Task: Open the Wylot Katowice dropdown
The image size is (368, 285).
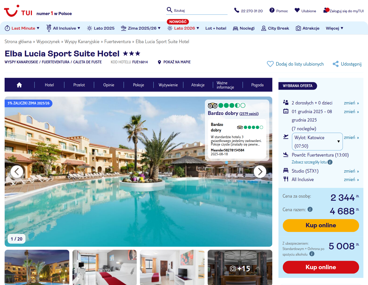Action: click(x=317, y=141)
